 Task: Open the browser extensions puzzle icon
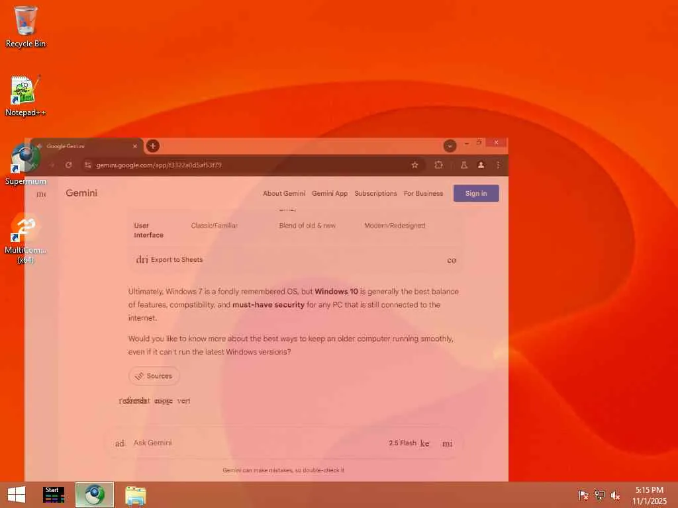click(438, 165)
